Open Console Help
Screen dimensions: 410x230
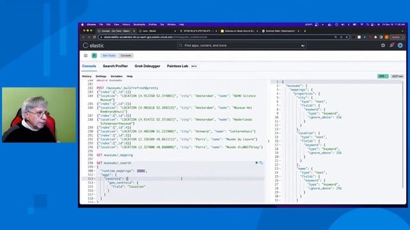coord(129,77)
